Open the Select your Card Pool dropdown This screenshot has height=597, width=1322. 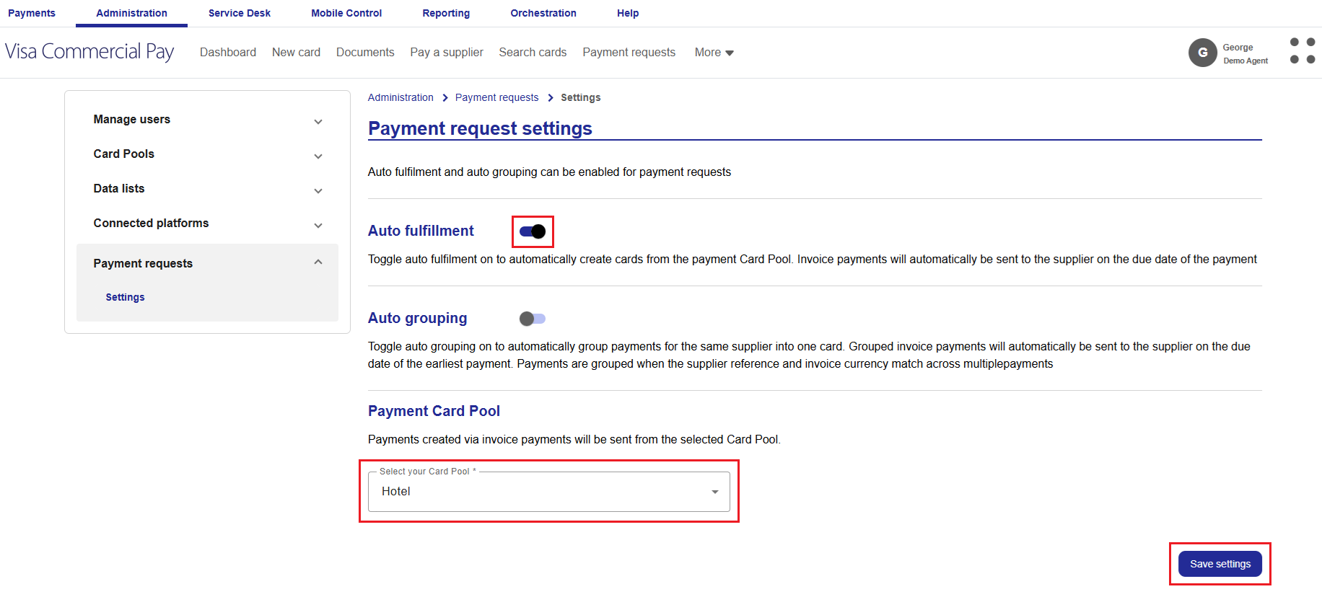549,492
